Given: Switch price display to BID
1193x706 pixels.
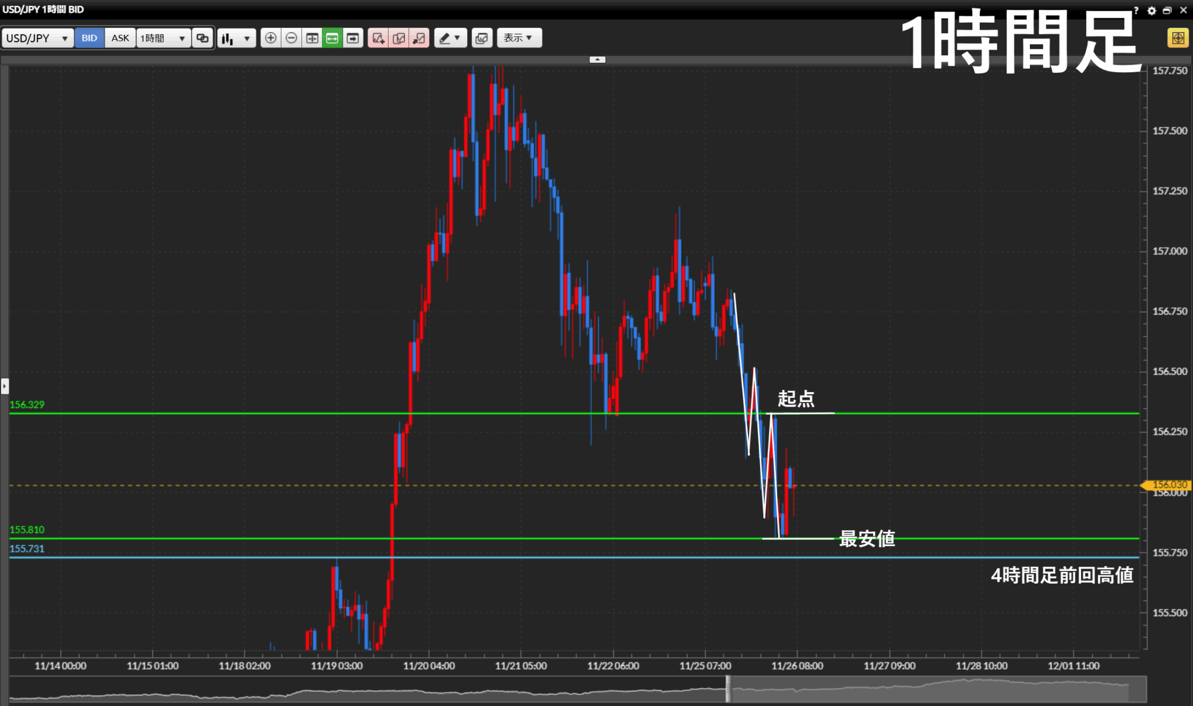Looking at the screenshot, I should point(89,38).
